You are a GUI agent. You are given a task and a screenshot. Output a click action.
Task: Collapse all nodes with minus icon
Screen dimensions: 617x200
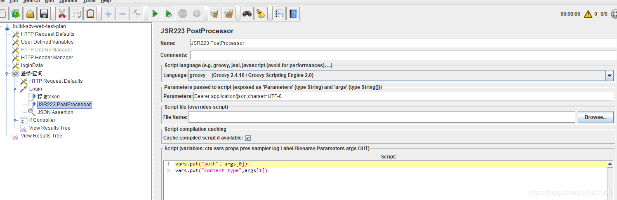[122, 14]
